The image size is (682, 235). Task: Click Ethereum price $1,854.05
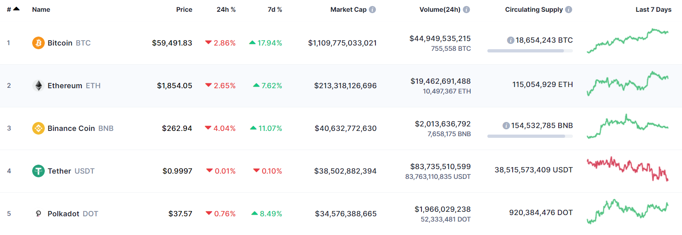click(x=175, y=85)
